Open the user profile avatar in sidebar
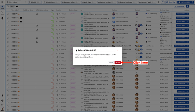Screen dimensions: 195x112 pyautogui.click(x=2, y=109)
